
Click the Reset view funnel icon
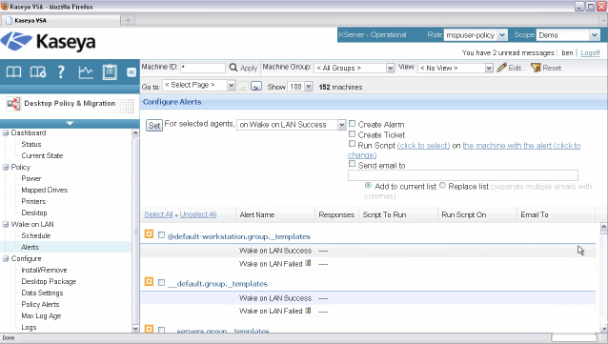pyautogui.click(x=536, y=68)
